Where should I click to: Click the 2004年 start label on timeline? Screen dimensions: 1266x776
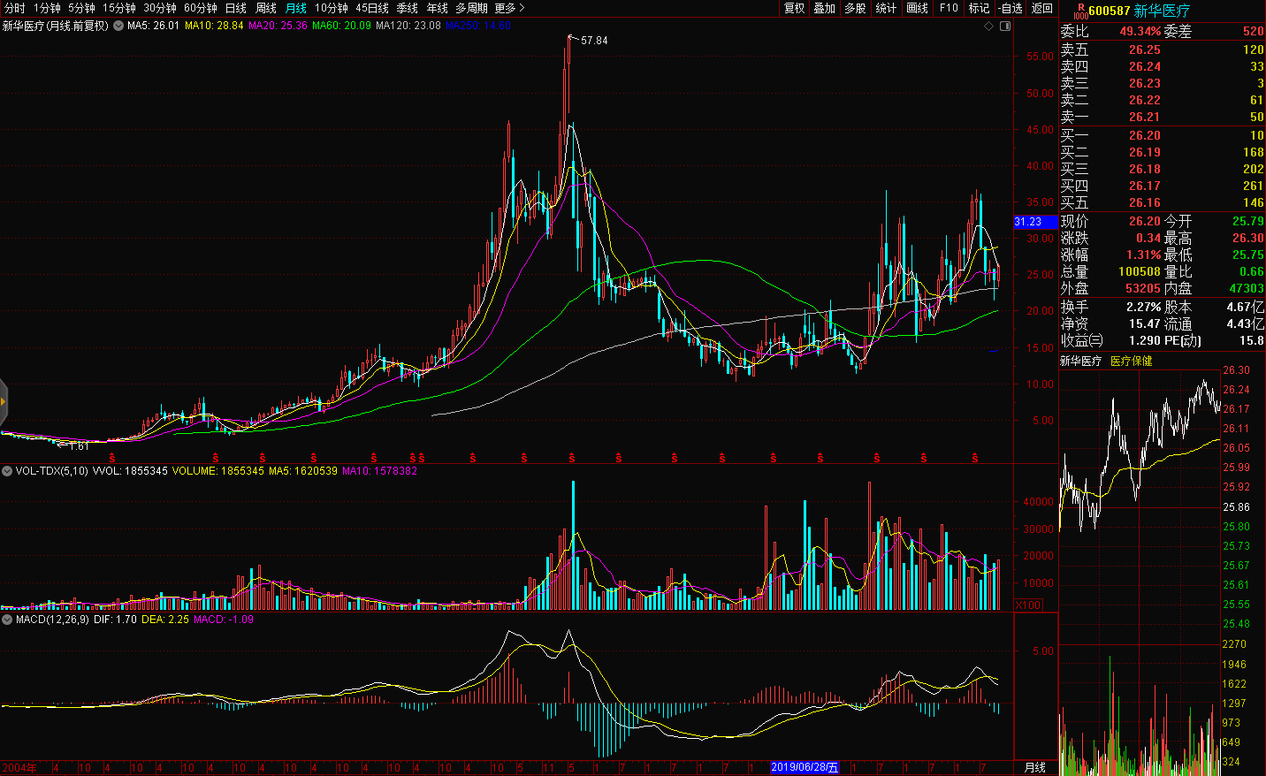(19, 767)
